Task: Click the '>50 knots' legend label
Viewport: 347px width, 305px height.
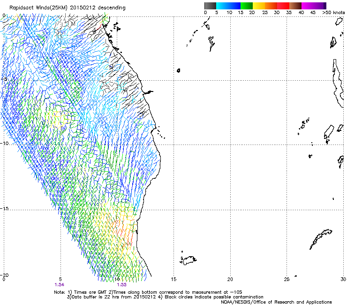Action: point(333,13)
